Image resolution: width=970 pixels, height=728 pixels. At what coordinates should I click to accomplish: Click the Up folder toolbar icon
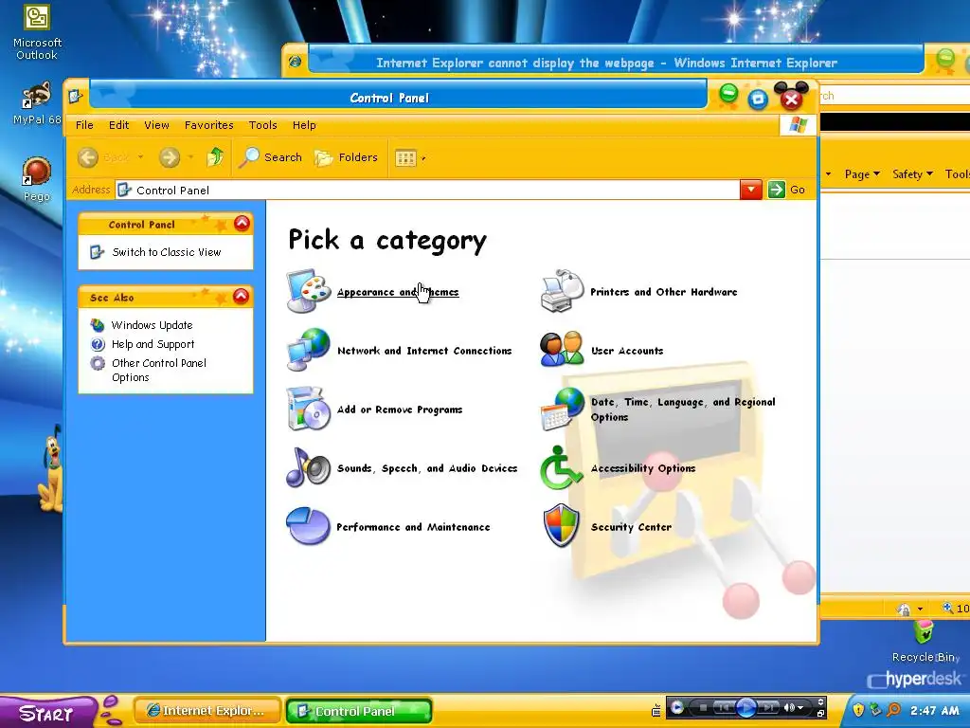[215, 157]
